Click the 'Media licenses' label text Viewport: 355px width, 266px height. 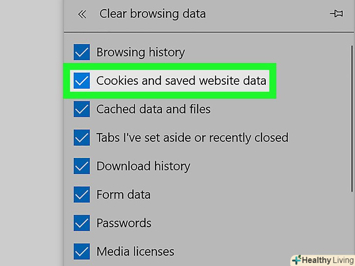tap(135, 252)
